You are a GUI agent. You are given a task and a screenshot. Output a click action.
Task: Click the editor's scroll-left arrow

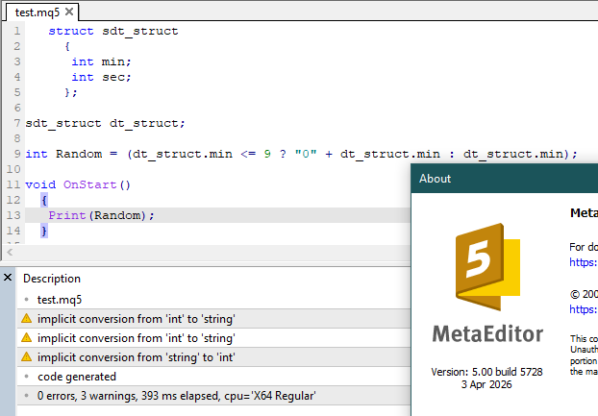[9, 253]
